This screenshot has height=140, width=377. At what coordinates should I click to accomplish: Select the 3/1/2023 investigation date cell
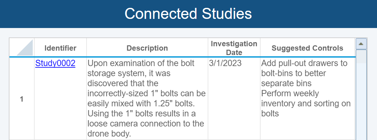click(225, 64)
